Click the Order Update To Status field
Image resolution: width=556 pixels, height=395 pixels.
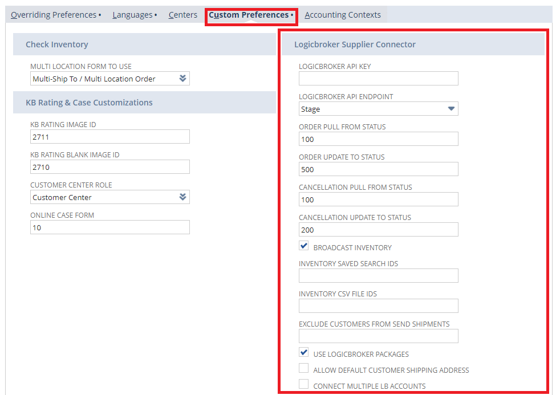point(378,169)
